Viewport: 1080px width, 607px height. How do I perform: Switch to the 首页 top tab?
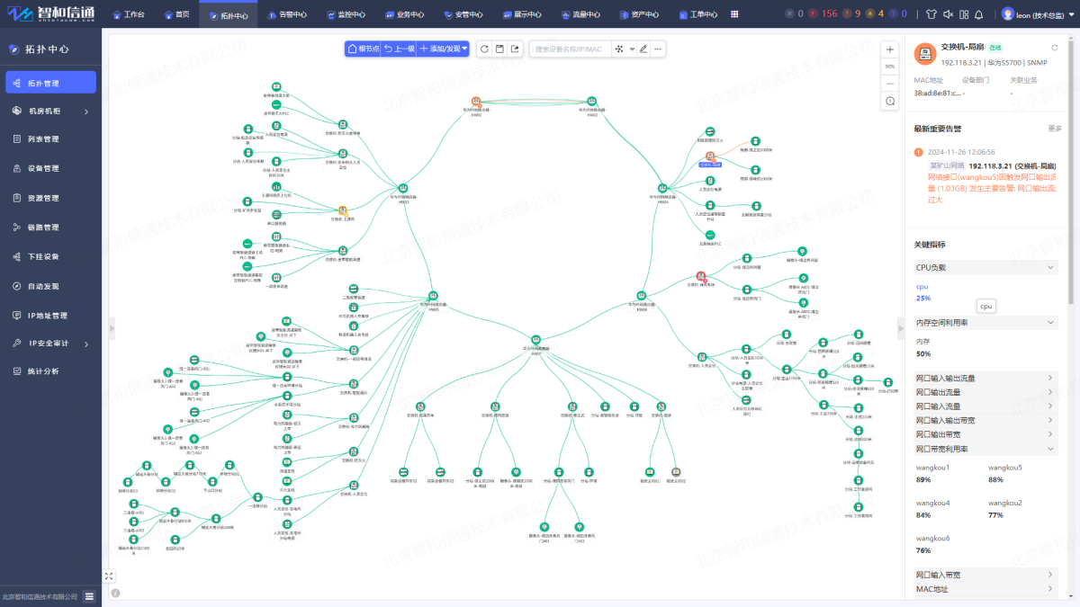pyautogui.click(x=176, y=14)
